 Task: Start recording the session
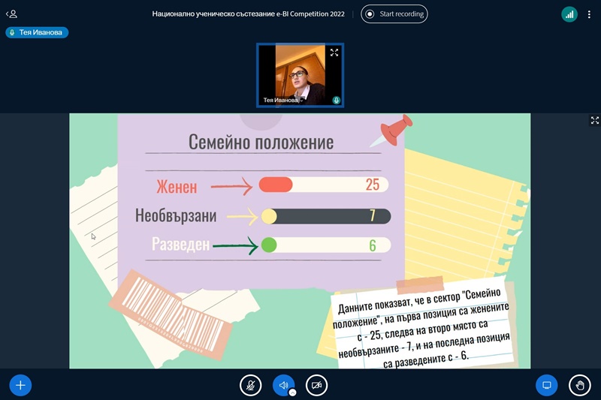click(394, 14)
